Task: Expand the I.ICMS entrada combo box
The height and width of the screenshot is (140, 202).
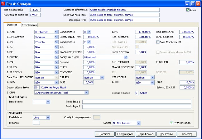Action: (x=56, y=37)
